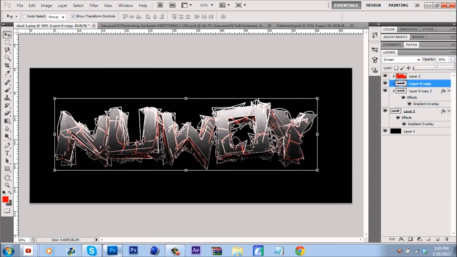Screen dimensions: 457x257
Task: Select the Rectangle shape tool
Action: click(x=7, y=168)
